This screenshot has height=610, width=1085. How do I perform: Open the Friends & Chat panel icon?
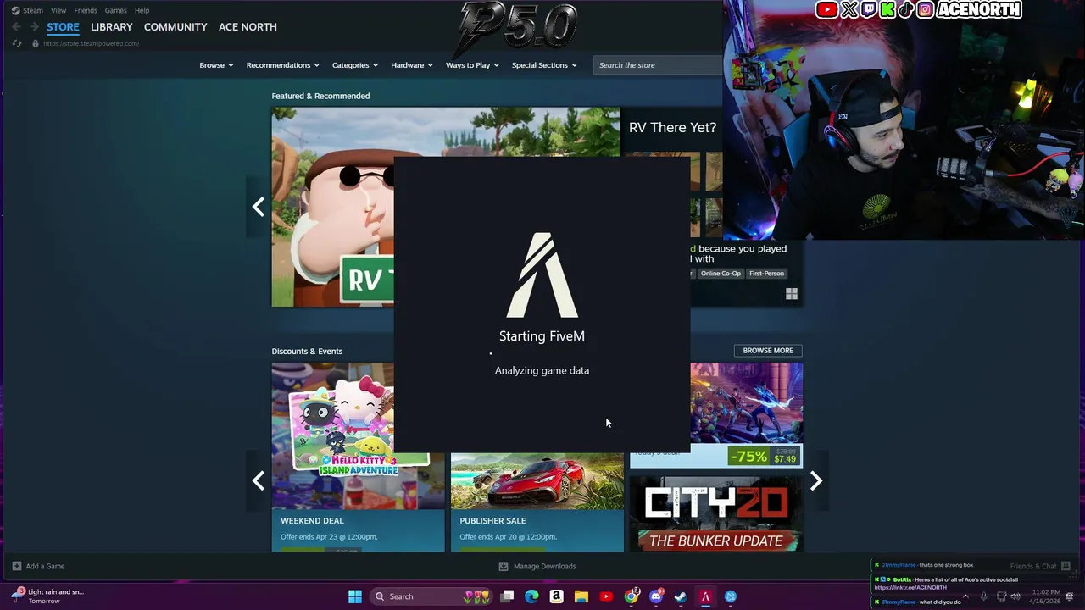click(x=1066, y=566)
